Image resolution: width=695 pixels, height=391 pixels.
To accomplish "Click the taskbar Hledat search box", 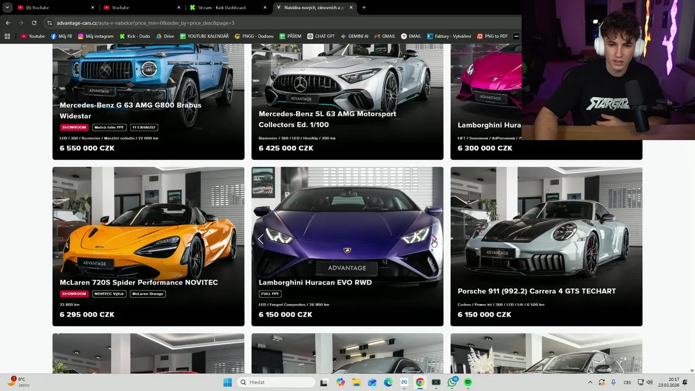I will (x=277, y=382).
